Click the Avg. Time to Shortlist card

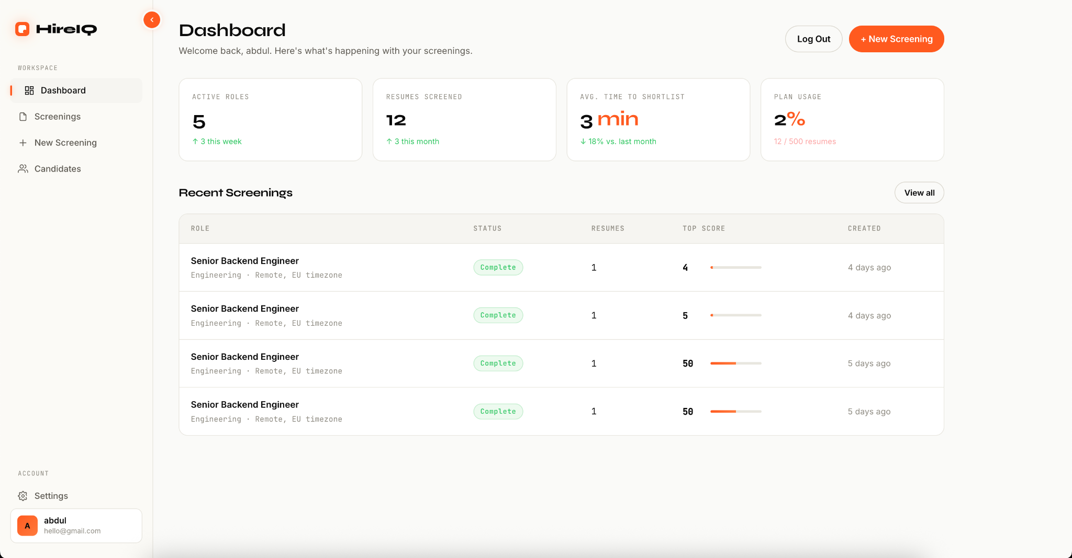pyautogui.click(x=658, y=120)
